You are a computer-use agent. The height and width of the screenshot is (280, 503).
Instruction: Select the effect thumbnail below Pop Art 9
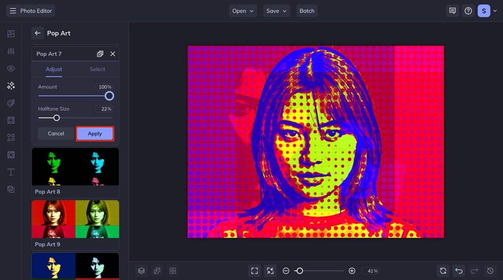(75, 266)
